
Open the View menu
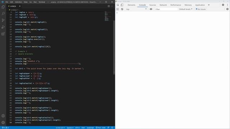[x=26, y=2]
